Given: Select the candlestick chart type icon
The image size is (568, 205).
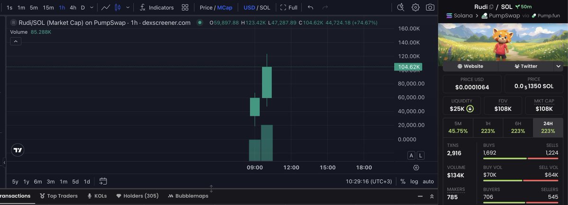Looking at the screenshot, I should (x=118, y=8).
